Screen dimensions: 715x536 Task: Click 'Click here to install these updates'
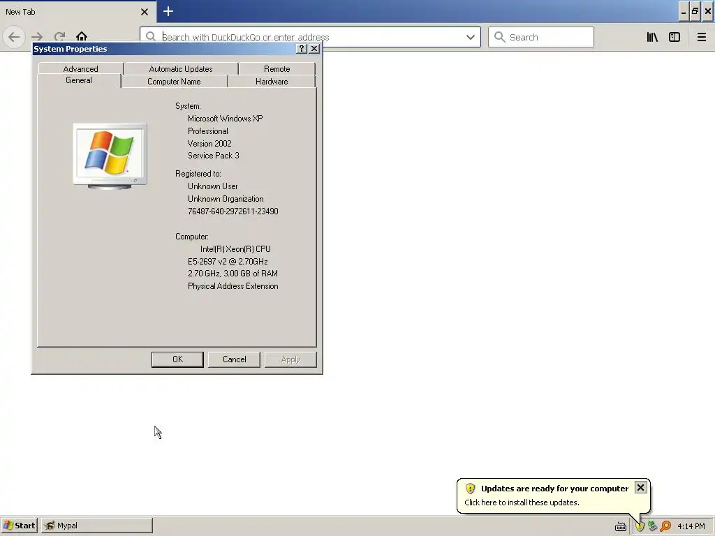click(522, 502)
